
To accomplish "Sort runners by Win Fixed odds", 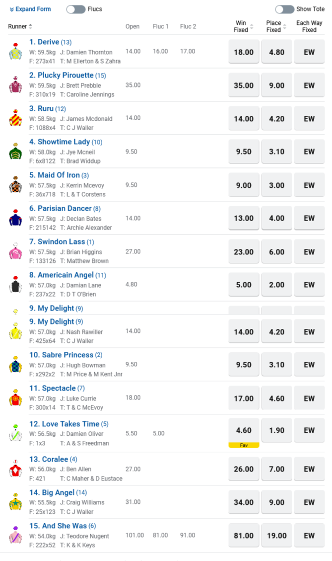I will (251, 27).
